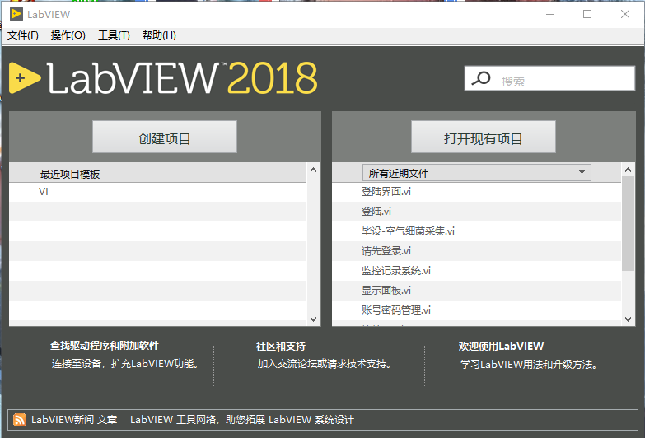Viewport: 645px width, 438px height.
Task: Click the RSS news feed icon
Action: tap(20, 420)
